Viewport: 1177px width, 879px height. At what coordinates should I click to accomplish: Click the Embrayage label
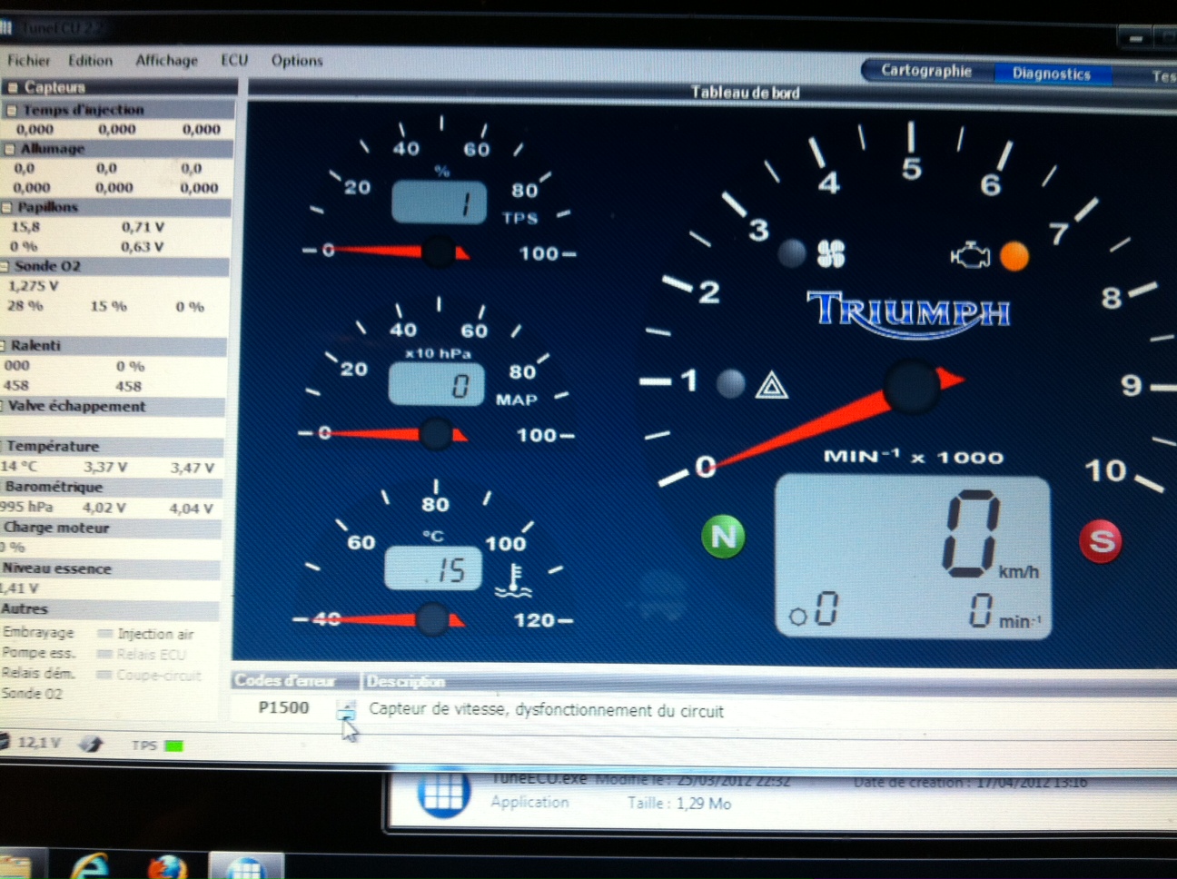38,632
